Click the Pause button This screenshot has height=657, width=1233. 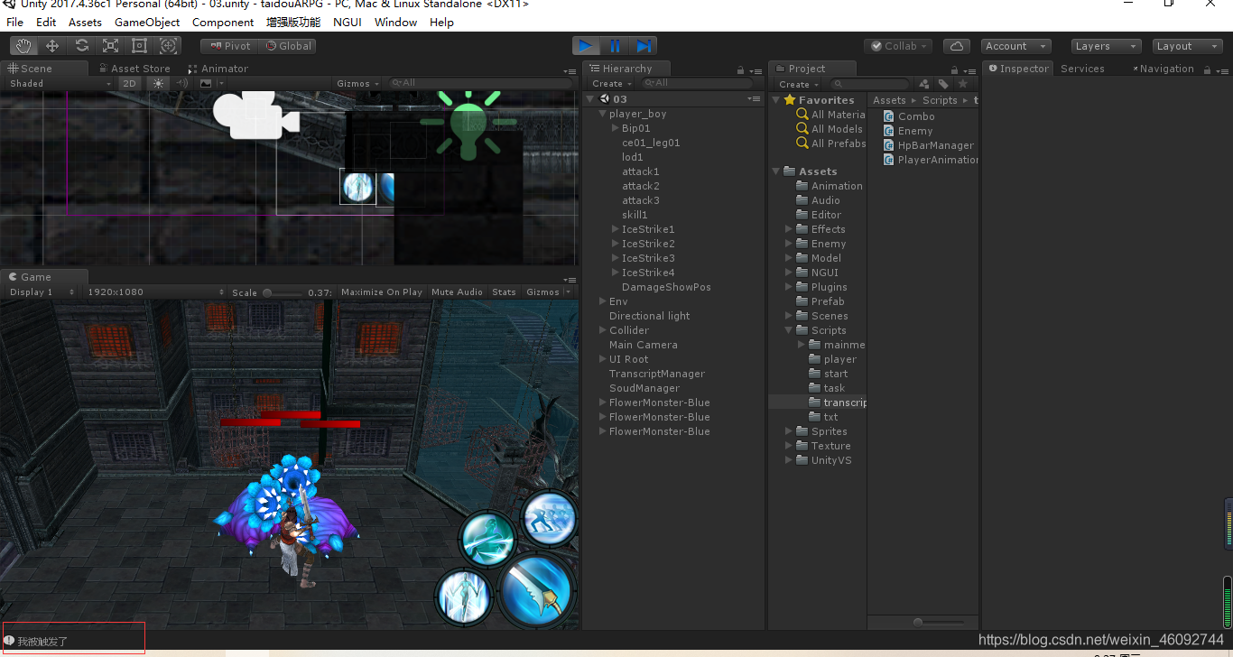[x=615, y=46]
